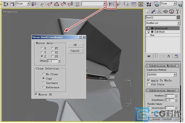The image size is (185, 123).
Task: Select the Scale tool icon
Action: click(12, 4)
